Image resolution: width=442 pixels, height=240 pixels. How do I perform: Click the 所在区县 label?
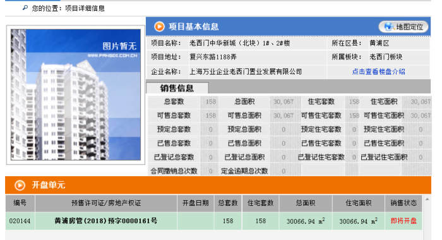tap(346, 43)
